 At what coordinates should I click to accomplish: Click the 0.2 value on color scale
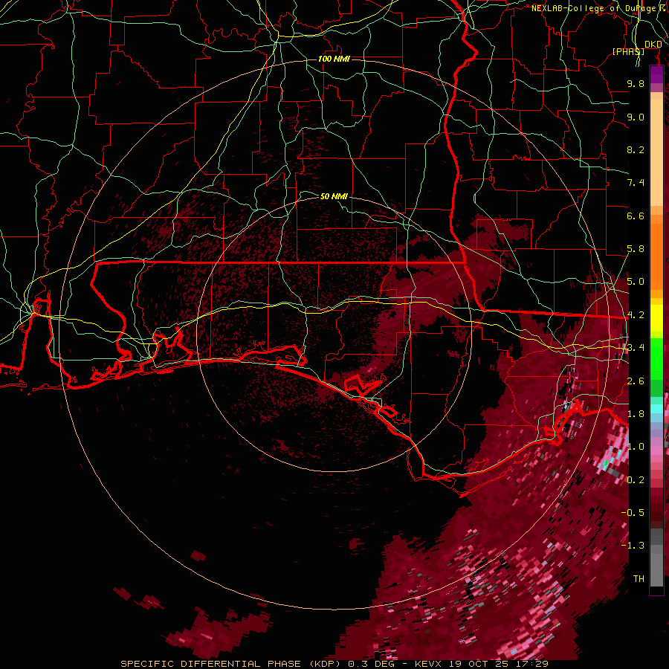coord(636,480)
